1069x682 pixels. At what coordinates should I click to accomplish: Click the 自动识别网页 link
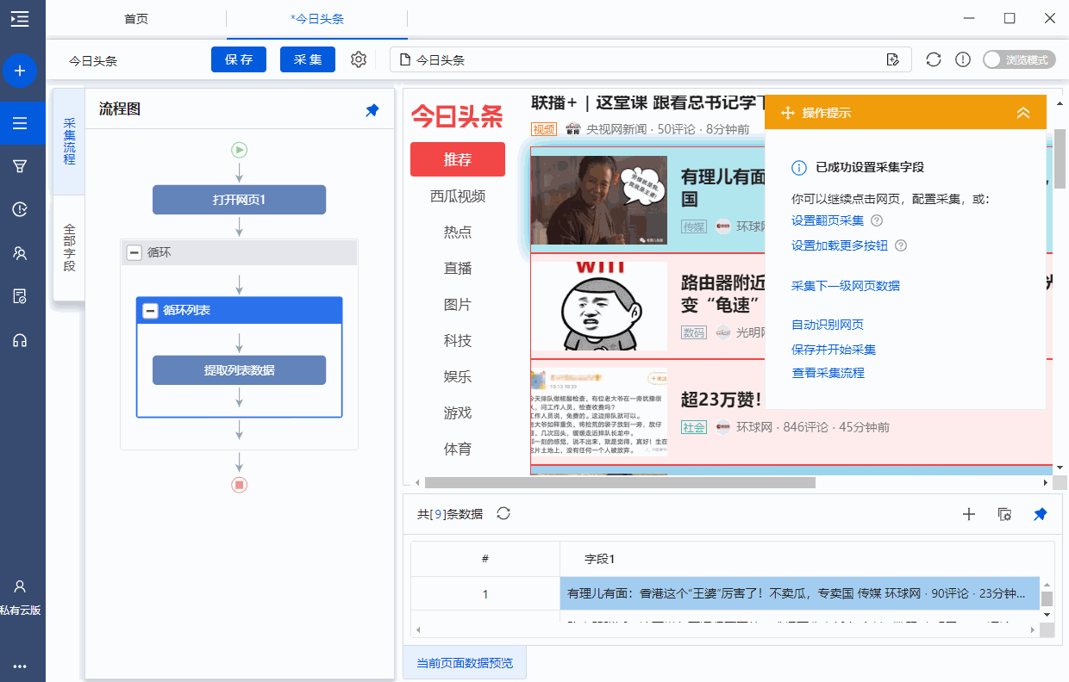tap(828, 325)
